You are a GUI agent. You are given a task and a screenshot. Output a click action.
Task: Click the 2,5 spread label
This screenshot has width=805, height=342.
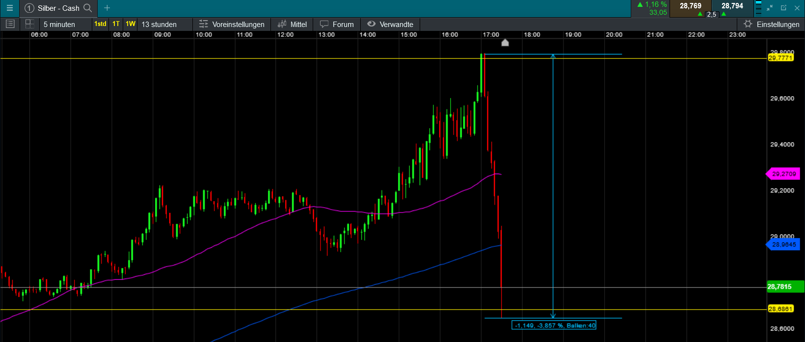(x=712, y=15)
